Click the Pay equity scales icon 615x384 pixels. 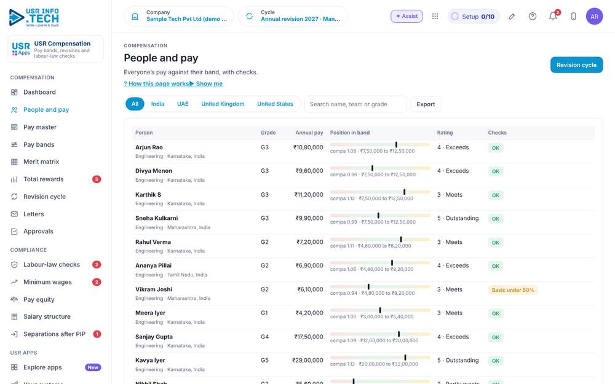pos(14,299)
